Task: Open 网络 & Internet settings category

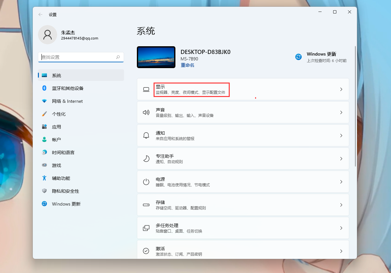Action: tap(81, 101)
